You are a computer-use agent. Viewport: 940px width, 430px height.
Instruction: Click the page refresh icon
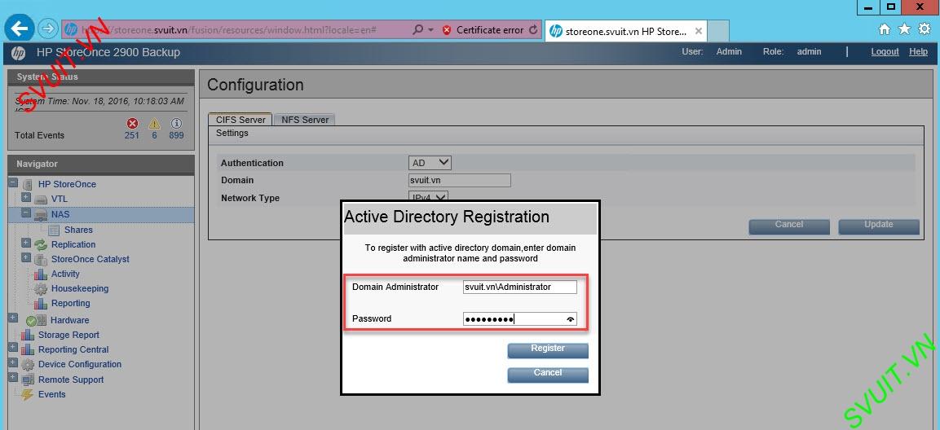point(533,30)
